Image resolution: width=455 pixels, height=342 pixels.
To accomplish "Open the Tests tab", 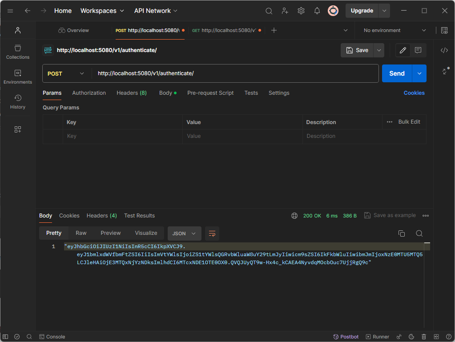I will 251,93.
